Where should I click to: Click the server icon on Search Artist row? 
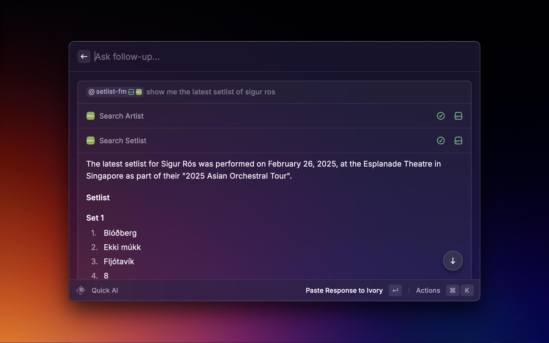coord(458,116)
